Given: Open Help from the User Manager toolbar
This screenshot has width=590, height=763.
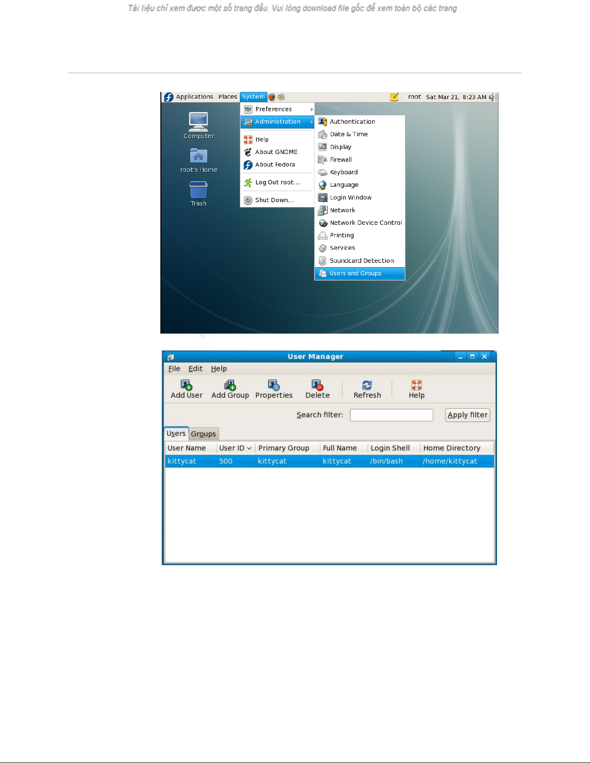Looking at the screenshot, I should (417, 389).
